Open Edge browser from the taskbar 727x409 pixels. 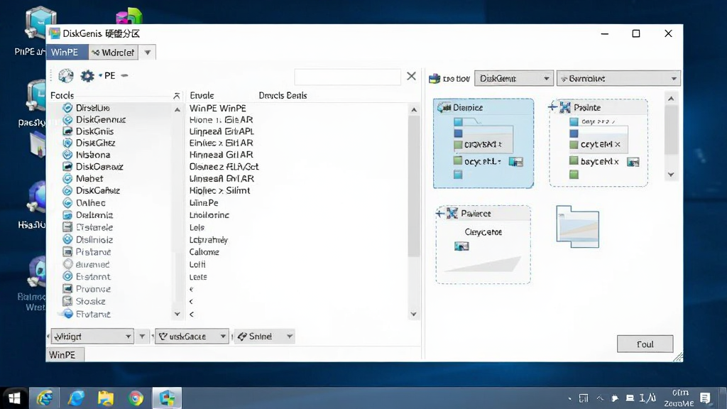75,398
